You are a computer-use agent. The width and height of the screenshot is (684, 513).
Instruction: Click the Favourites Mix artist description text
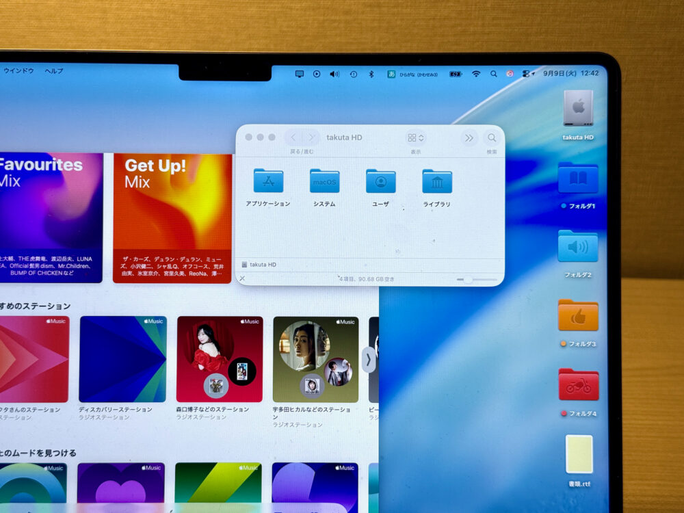pos(46,265)
